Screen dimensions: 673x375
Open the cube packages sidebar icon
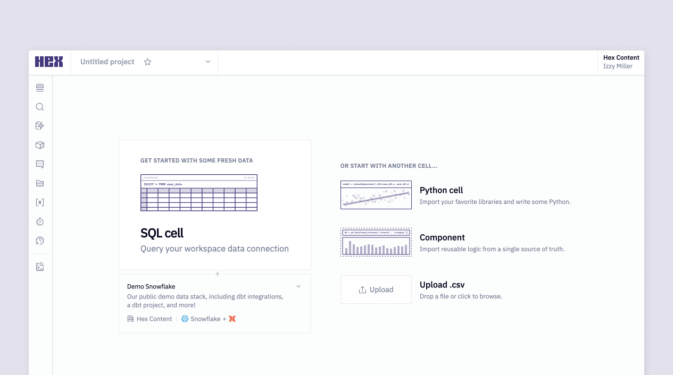40,145
